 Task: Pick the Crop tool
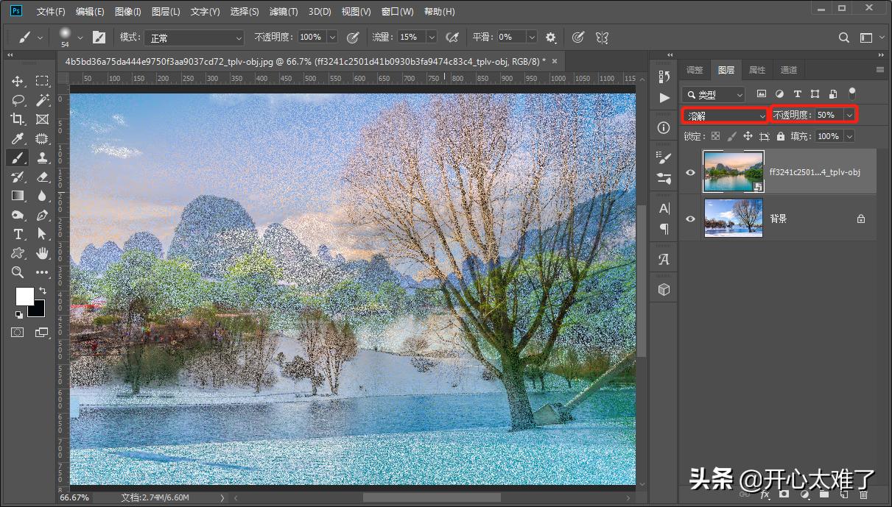18,119
